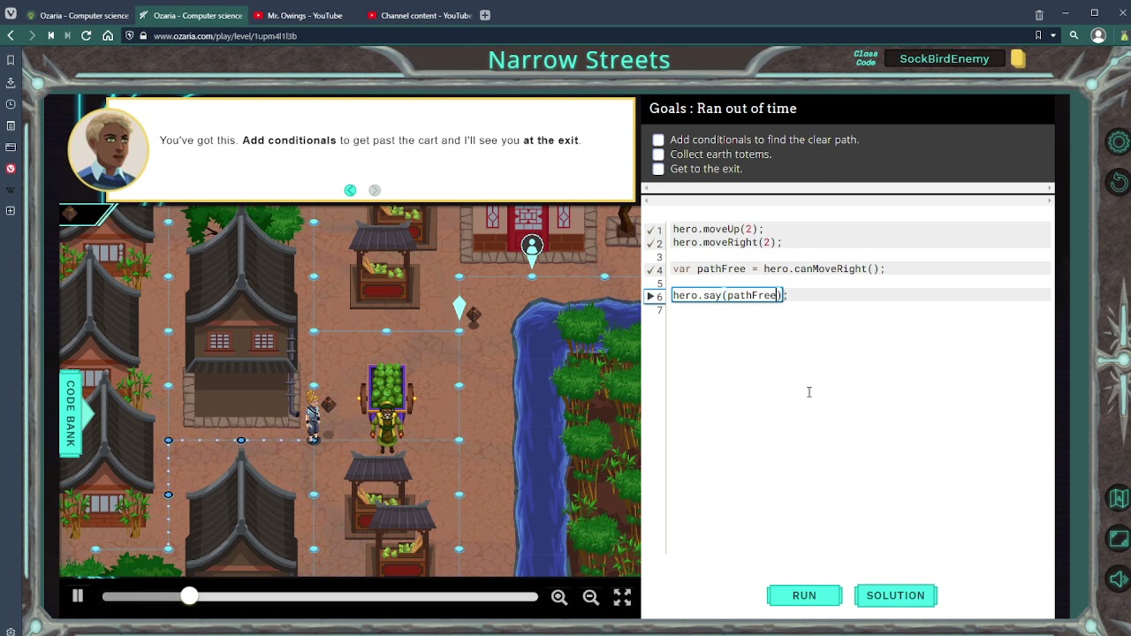Switch to first Ozaria tab
The width and height of the screenshot is (1131, 636).
(x=77, y=15)
